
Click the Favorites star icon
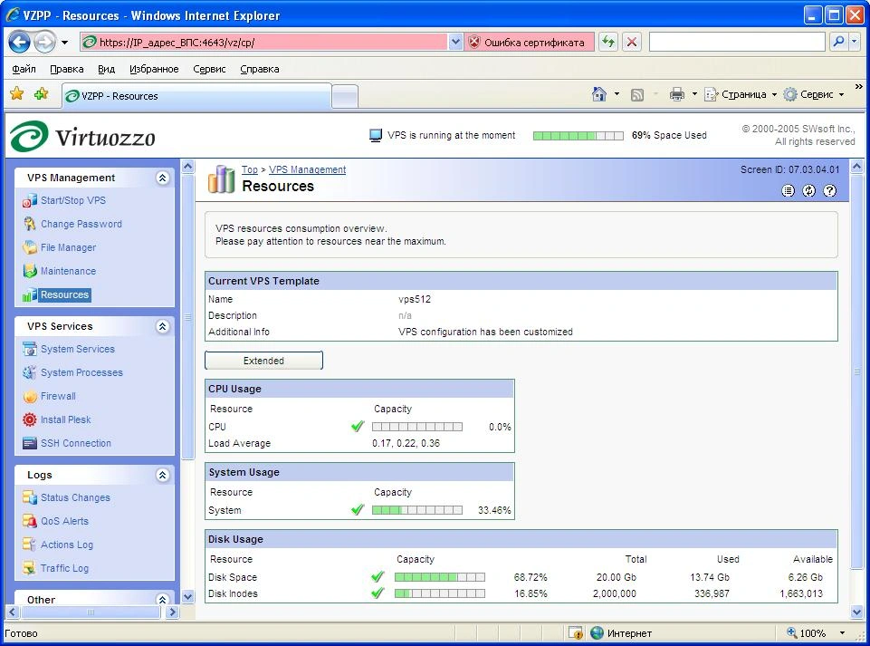click(x=17, y=94)
